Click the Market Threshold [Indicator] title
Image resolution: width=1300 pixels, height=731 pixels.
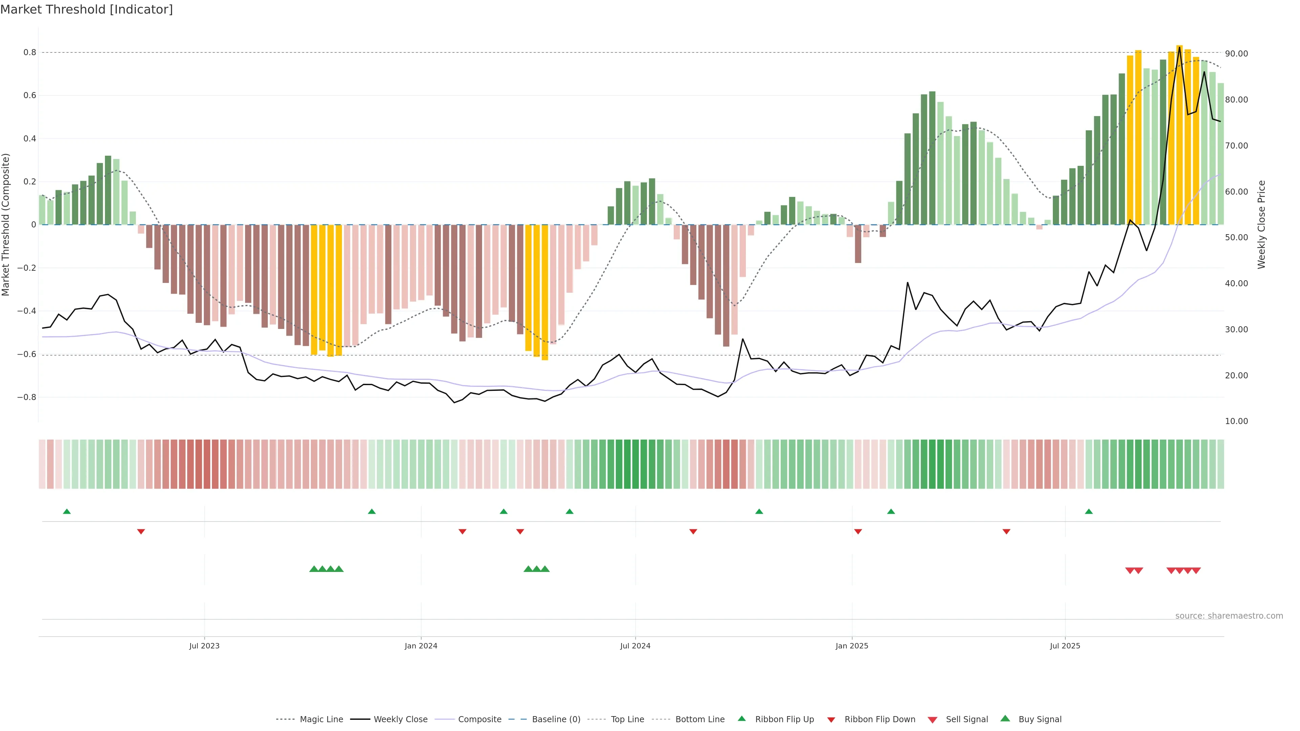coord(86,9)
